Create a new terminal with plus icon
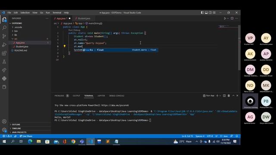 tap(217, 96)
